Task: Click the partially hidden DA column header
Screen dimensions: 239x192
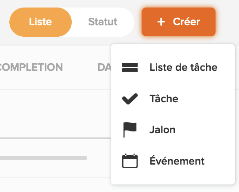Action: [104, 67]
